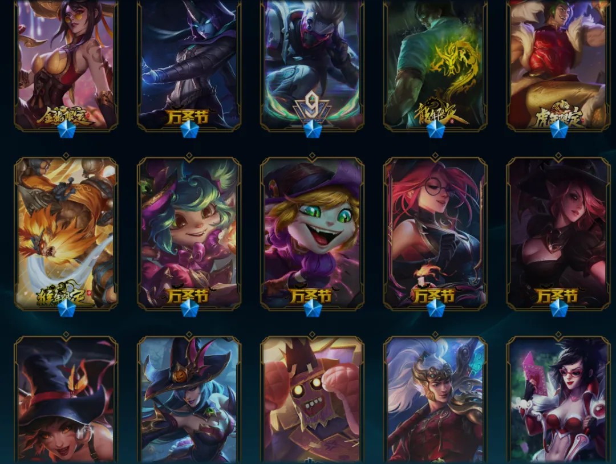The height and width of the screenshot is (464, 616).
Task: Select the green-jacket dragon year limited skin
Action: click(x=435, y=65)
